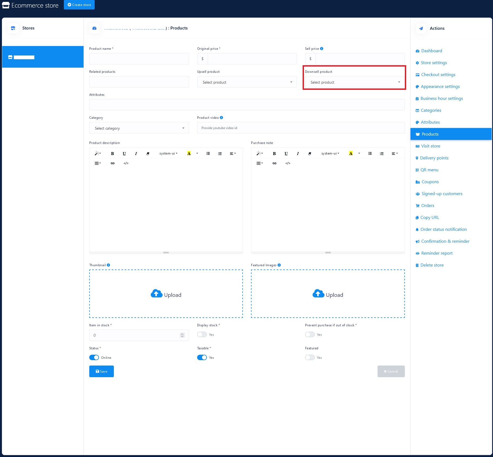Switch the Status Online toggle off
This screenshot has width=493, height=457.
tap(94, 358)
